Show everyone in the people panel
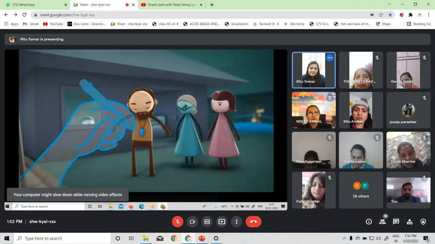Viewport: 435px width, 244px height. (382, 222)
